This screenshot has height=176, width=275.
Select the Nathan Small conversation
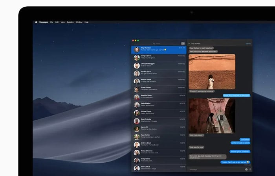click(159, 81)
